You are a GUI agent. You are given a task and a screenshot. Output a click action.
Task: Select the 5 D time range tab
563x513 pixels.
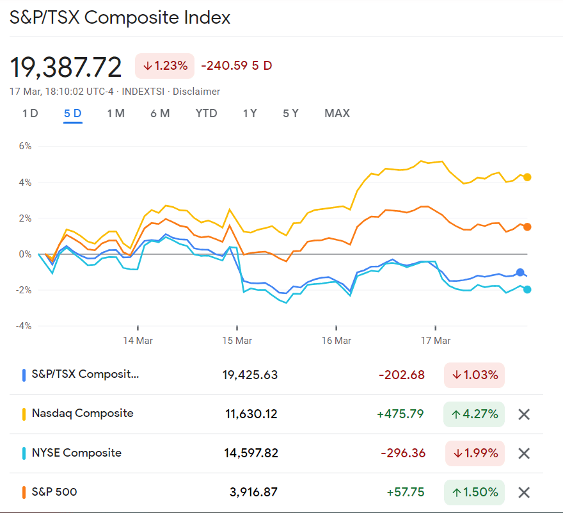[x=73, y=113]
